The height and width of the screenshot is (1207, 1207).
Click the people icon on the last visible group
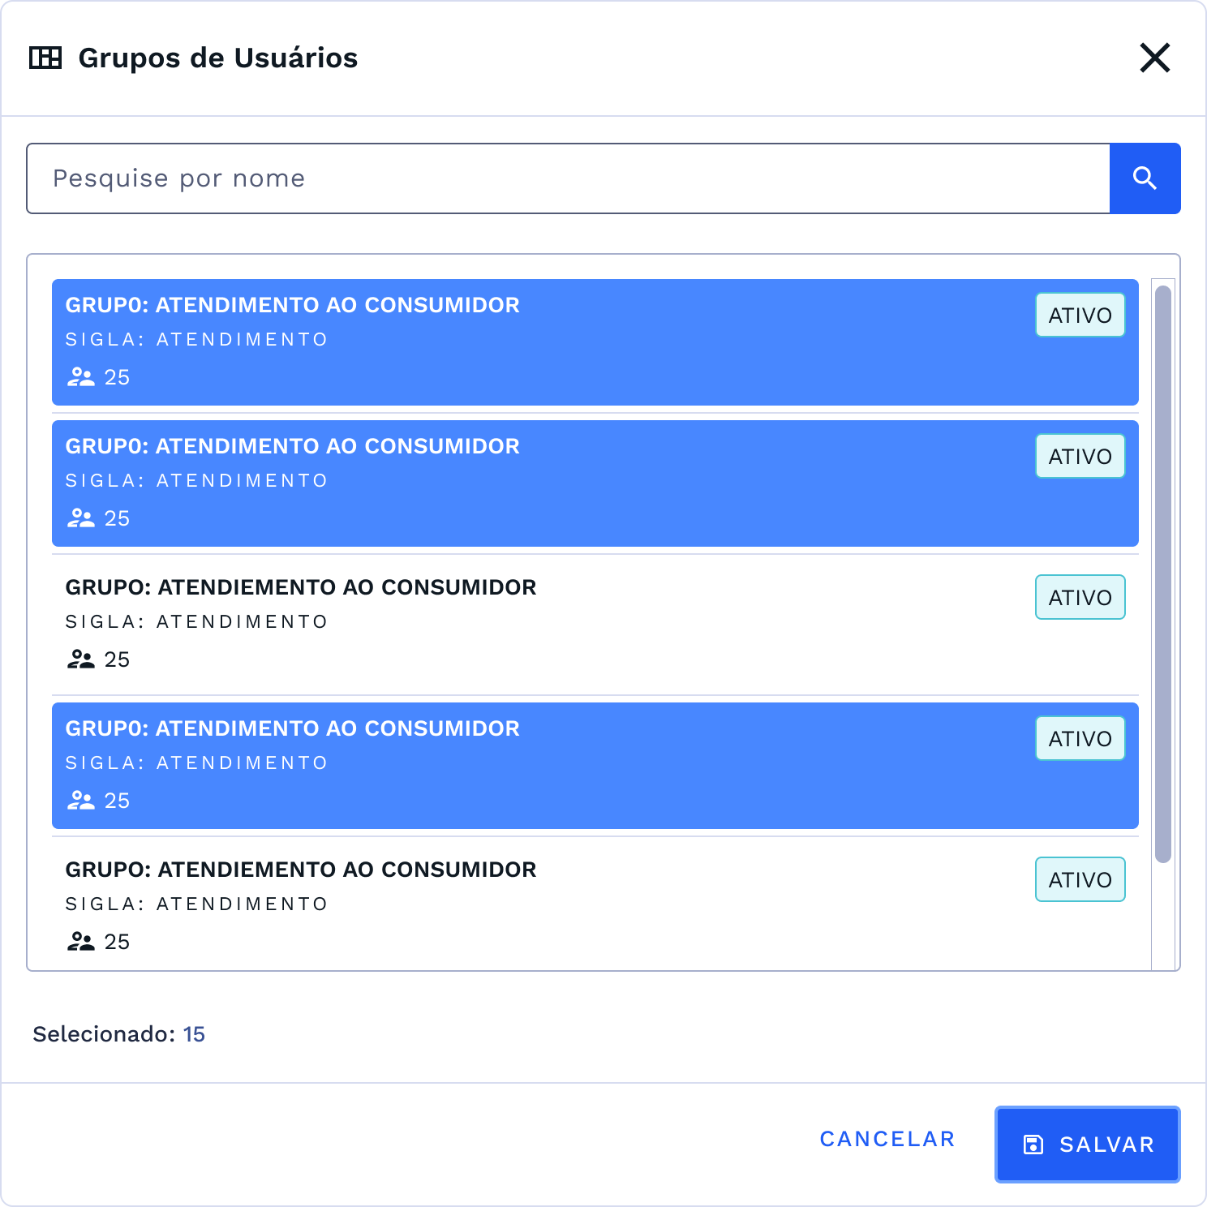click(x=79, y=940)
